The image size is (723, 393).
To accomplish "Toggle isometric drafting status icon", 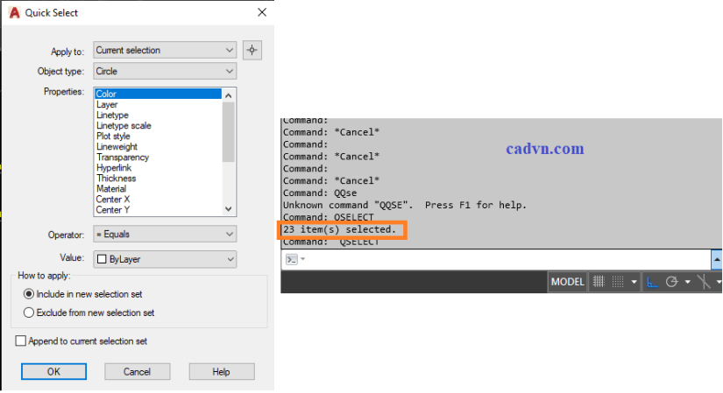I will pos(704,282).
